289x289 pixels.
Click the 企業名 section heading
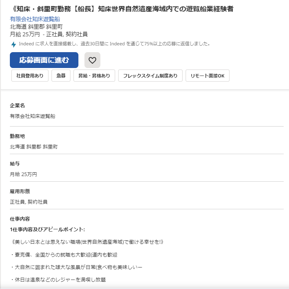point(17,105)
